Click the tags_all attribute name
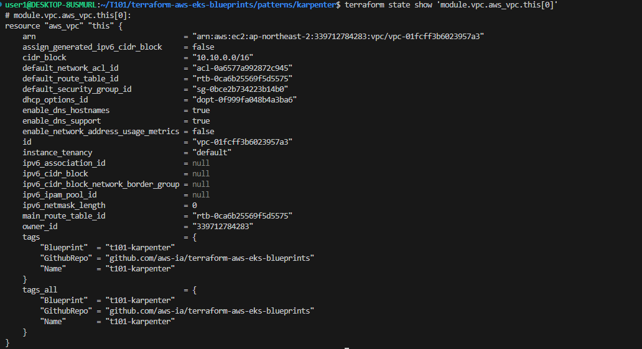This screenshot has width=642, height=349. coord(40,290)
